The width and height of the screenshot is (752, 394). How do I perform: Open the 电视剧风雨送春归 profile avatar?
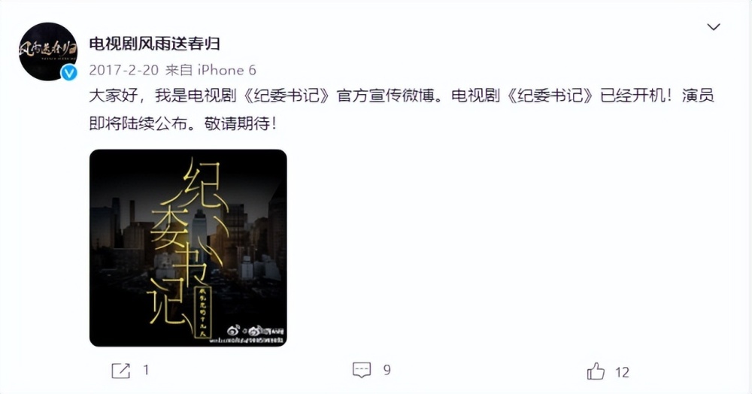pos(47,51)
